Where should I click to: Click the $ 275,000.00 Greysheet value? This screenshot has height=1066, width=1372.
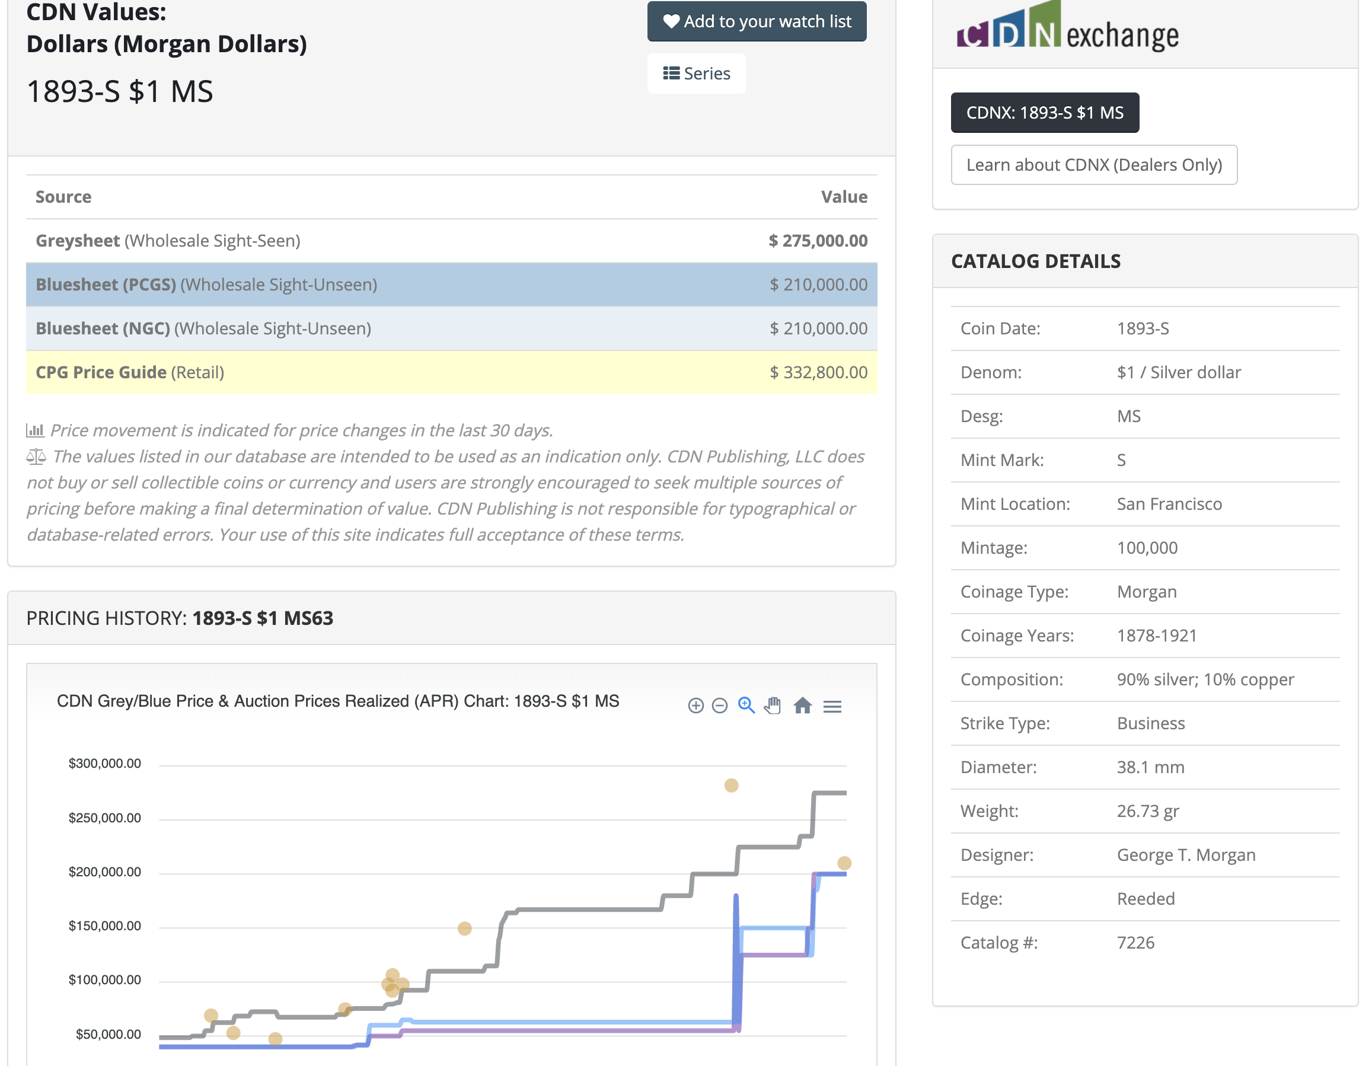pyautogui.click(x=818, y=241)
